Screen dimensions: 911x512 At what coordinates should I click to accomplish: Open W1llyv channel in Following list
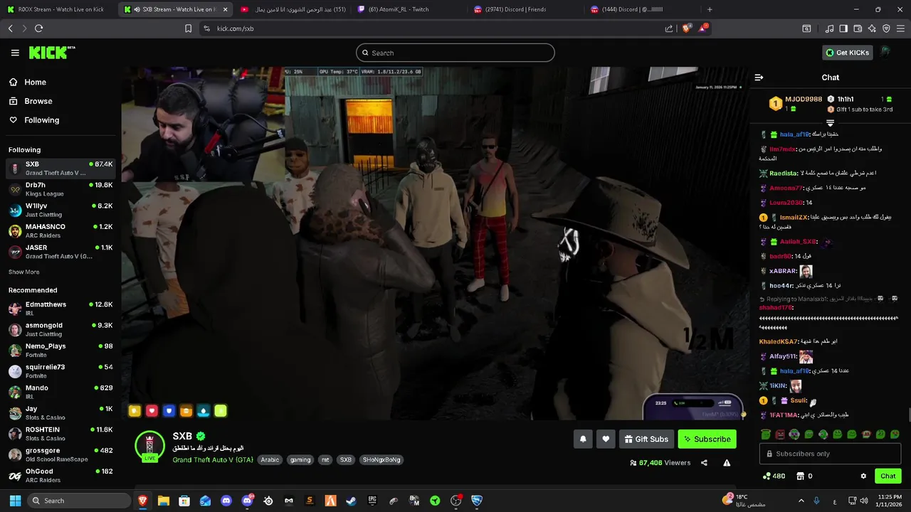[x=60, y=210]
